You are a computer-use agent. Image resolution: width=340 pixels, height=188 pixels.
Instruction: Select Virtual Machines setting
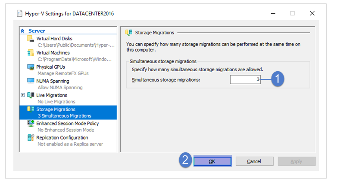click(x=53, y=53)
